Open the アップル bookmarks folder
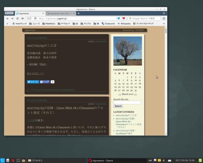Screen dimensions: 203x163 86,24
